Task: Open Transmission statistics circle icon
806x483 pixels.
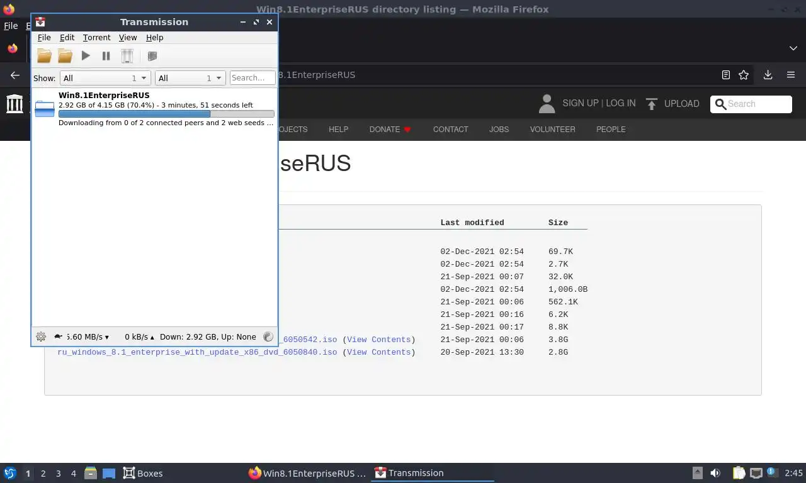Action: tap(268, 336)
